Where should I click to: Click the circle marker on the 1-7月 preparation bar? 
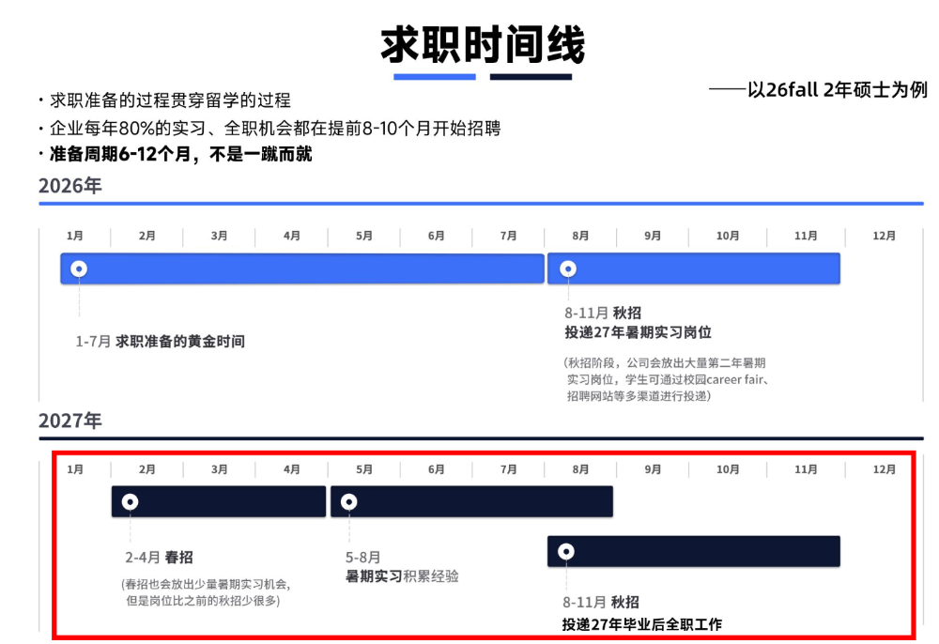coord(78,268)
